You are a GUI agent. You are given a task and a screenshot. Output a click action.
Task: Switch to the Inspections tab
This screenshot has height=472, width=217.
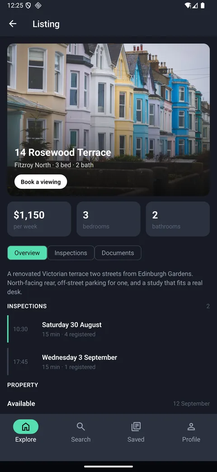click(x=71, y=253)
